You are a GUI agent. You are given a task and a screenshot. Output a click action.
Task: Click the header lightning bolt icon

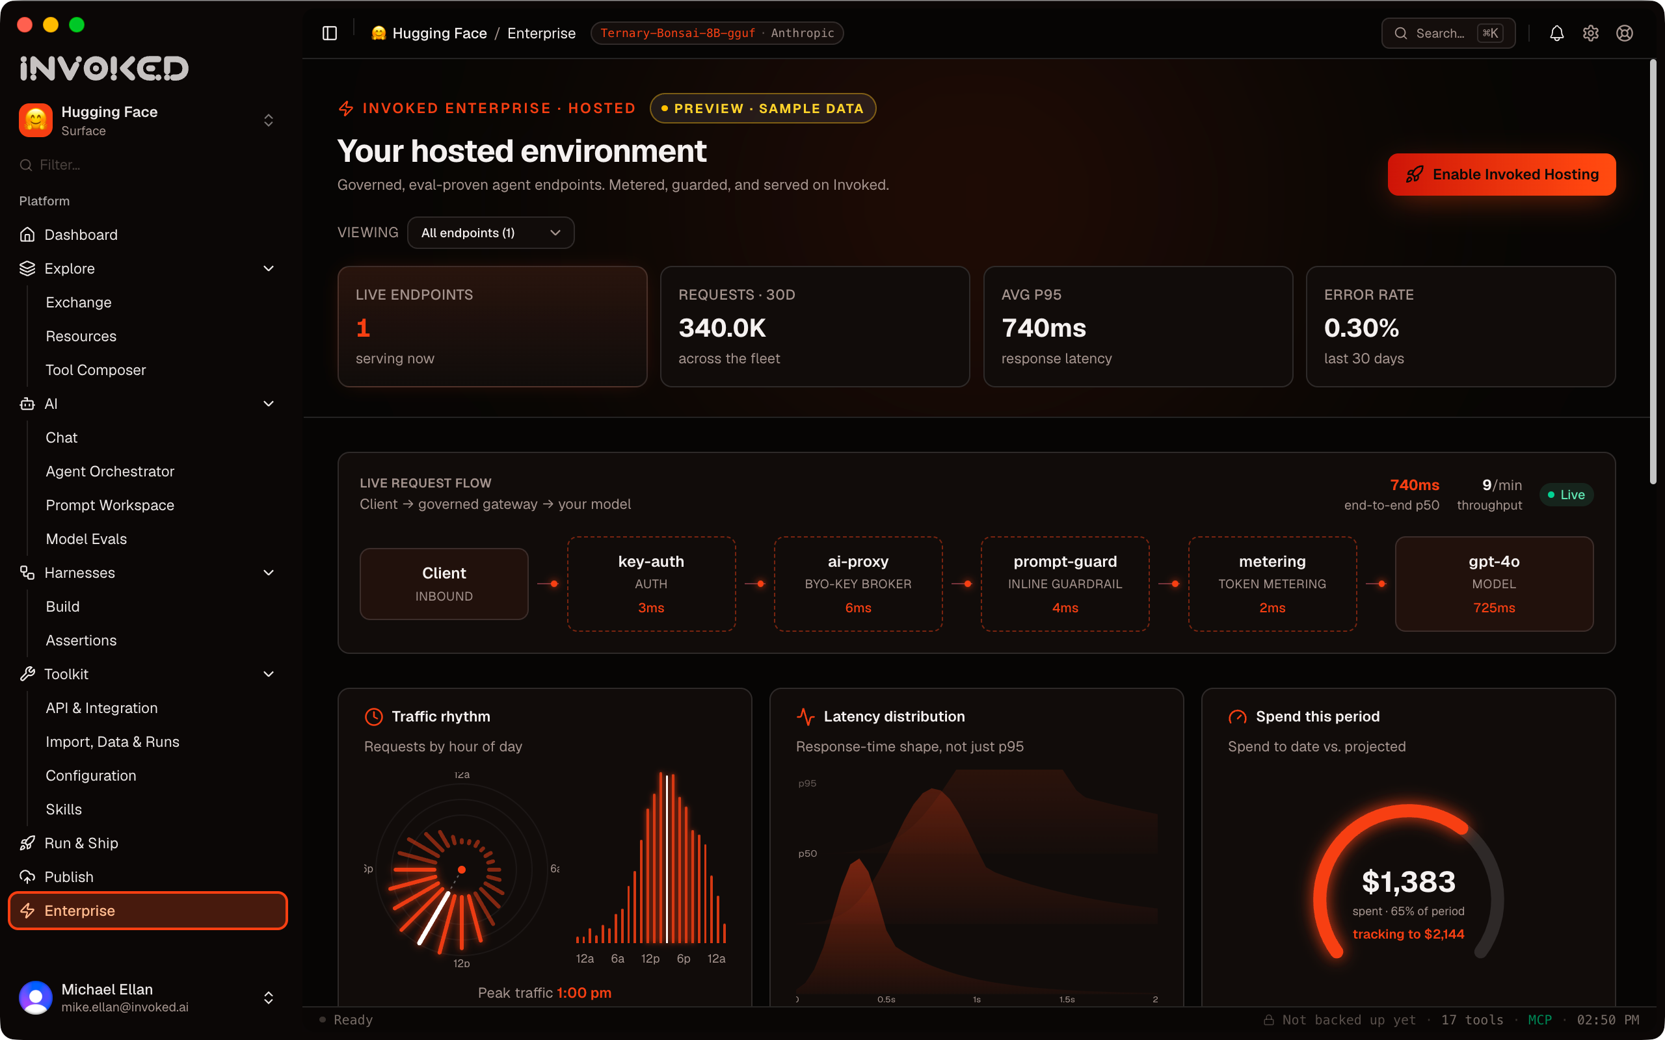(346, 108)
